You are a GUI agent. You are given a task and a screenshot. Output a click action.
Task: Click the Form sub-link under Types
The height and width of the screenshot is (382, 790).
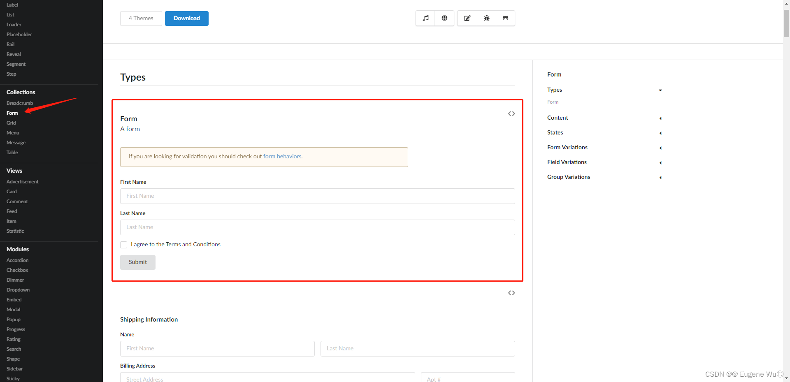[553, 102]
